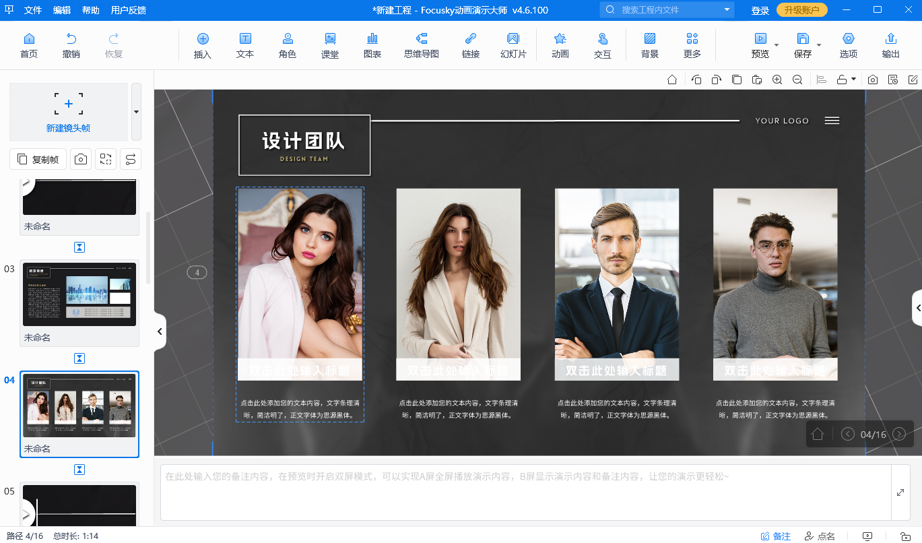Toggle the canvas lock icon
The image size is (922, 543).
point(842,79)
